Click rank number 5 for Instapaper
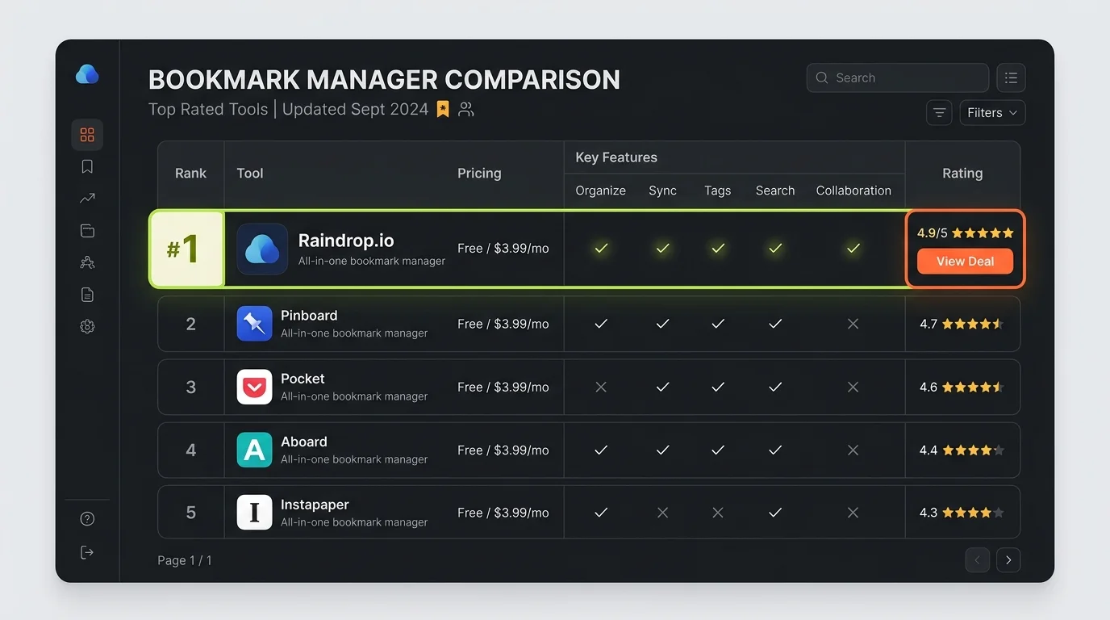Viewport: 1110px width, 620px height. click(190, 513)
